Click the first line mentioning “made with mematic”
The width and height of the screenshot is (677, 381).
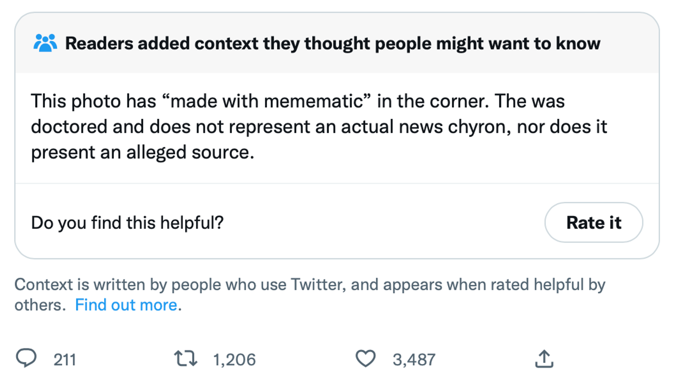click(297, 101)
